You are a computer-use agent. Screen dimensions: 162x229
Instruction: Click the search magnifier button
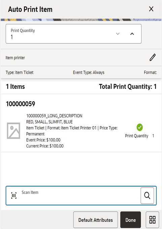pos(147,196)
